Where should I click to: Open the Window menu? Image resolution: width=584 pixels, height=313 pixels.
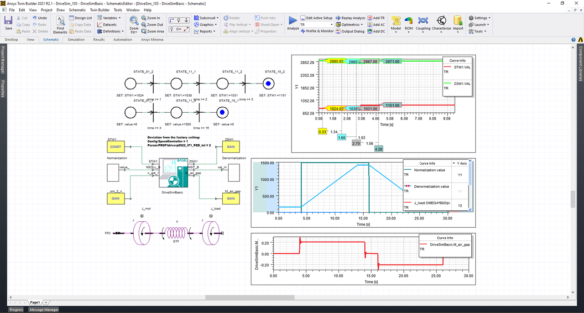(x=133, y=10)
